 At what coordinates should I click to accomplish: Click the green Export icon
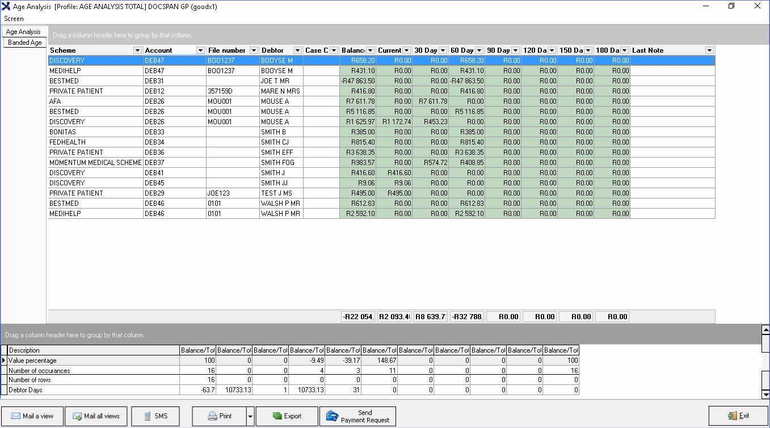(277, 416)
